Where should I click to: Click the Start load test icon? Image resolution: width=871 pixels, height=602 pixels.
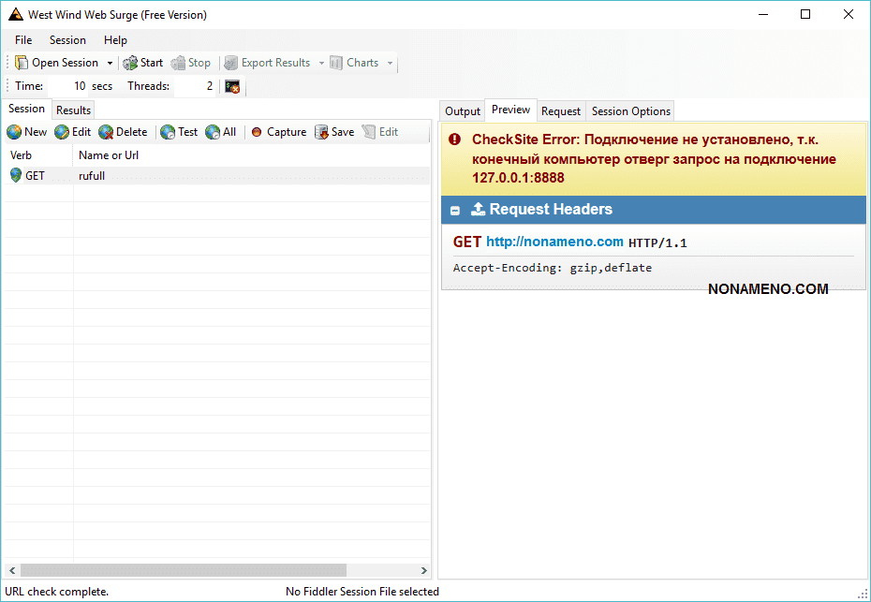[x=131, y=63]
